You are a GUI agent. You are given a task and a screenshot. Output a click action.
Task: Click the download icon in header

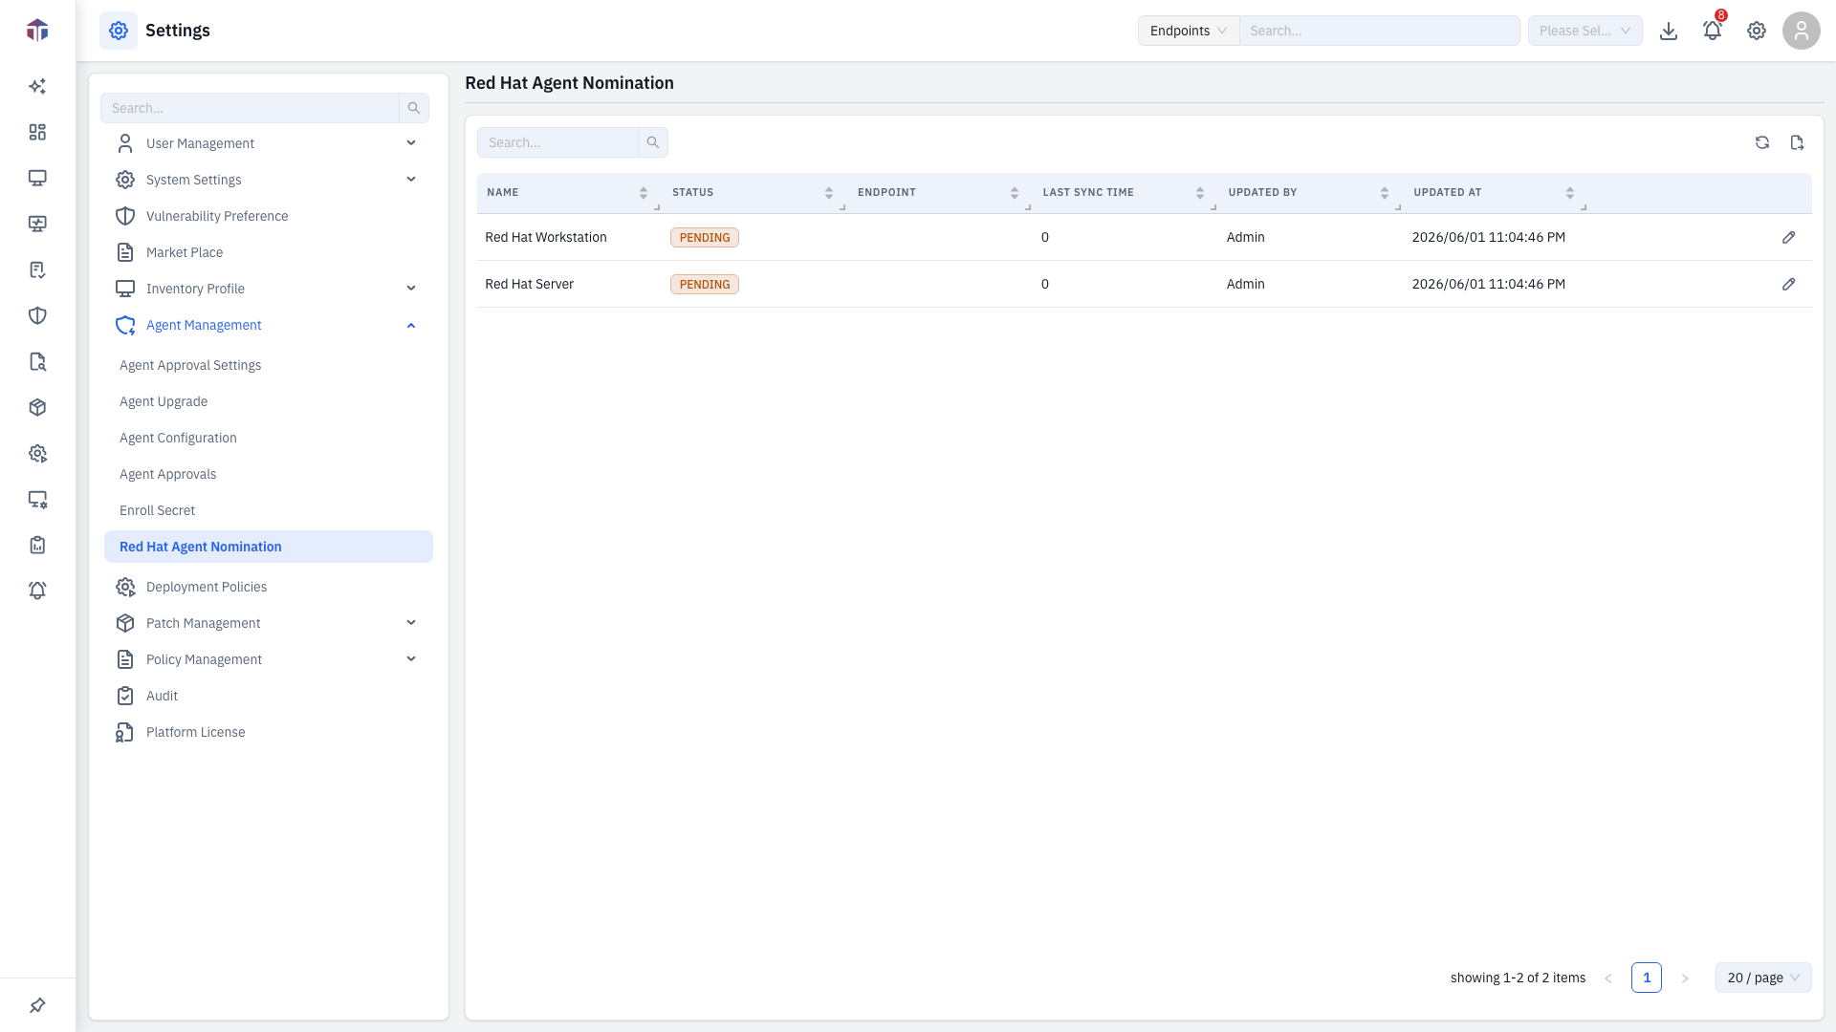point(1669,31)
